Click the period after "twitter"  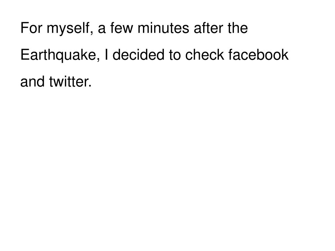[90, 86]
